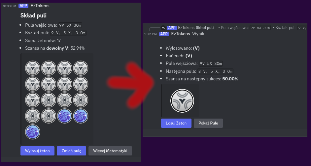Jump to the replied Skład puli message preview

(x=205, y=28)
